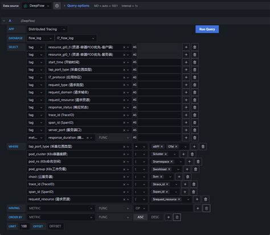The height and width of the screenshot is (235, 270).
Task: Open the DeepFlow data source picker
Action: [x=36, y=6]
